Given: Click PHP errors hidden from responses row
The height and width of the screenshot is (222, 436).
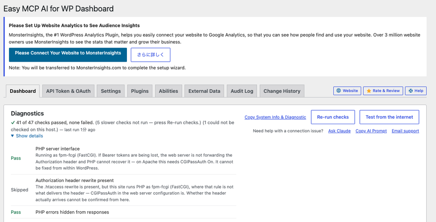Looking at the screenshot, I should point(123,212).
